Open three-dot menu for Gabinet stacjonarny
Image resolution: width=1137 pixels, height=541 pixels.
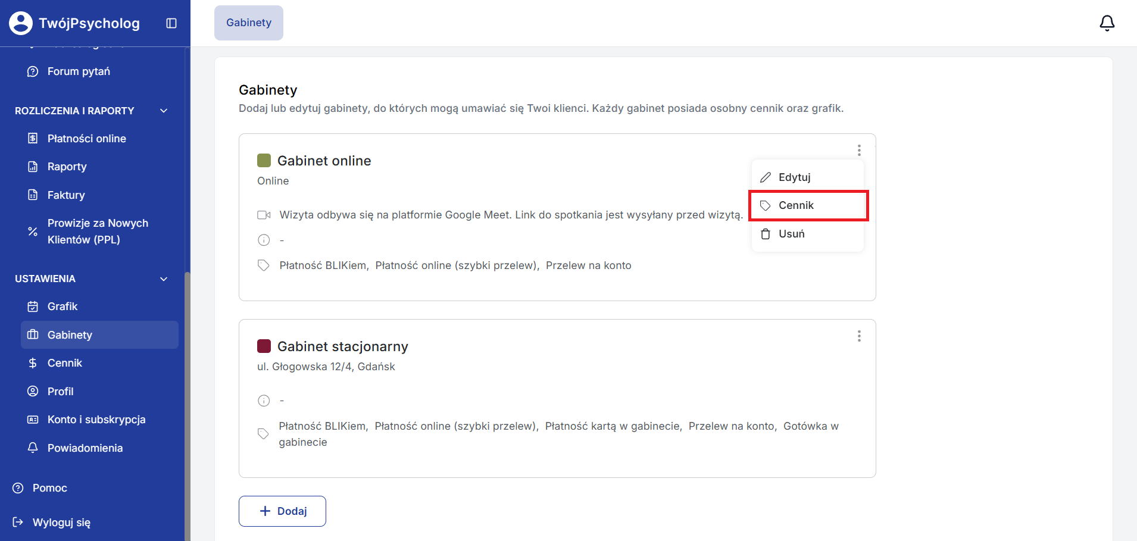[858, 336]
